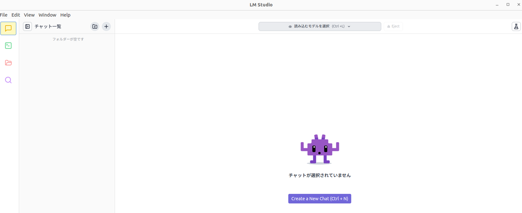The width and height of the screenshot is (522, 213).
Task: Open the My Models folder icon
Action: pyautogui.click(x=8, y=63)
